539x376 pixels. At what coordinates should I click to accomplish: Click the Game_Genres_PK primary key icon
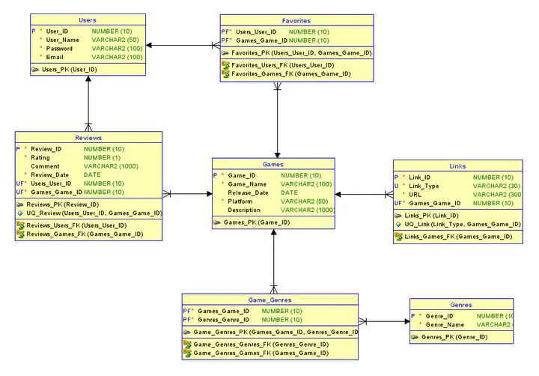click(x=186, y=332)
